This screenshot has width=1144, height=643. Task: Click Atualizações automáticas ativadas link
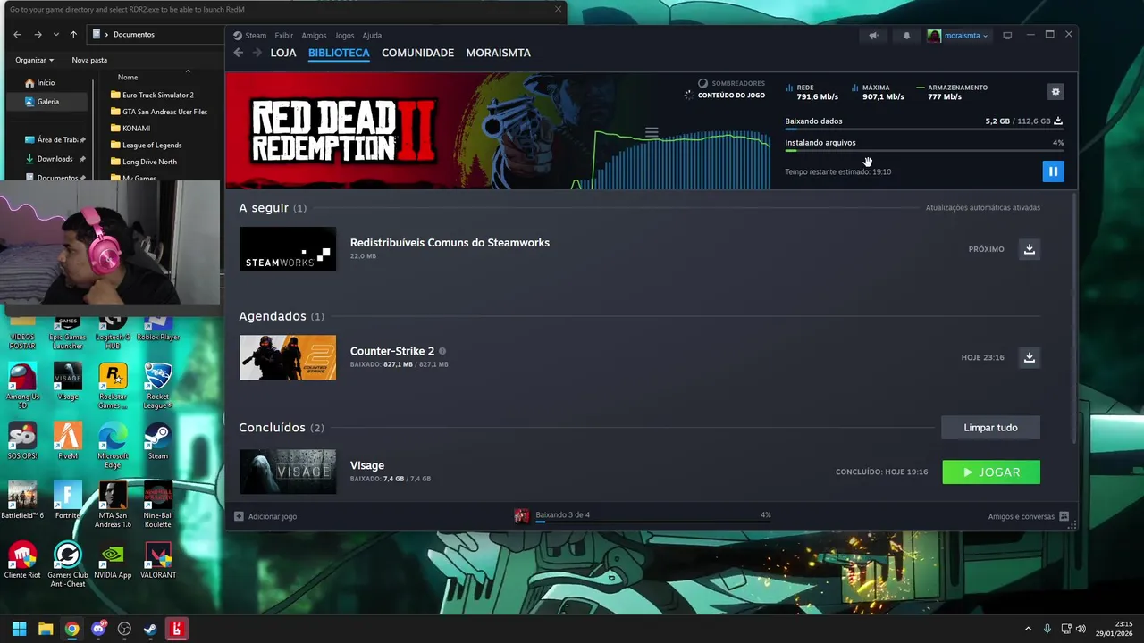click(983, 208)
